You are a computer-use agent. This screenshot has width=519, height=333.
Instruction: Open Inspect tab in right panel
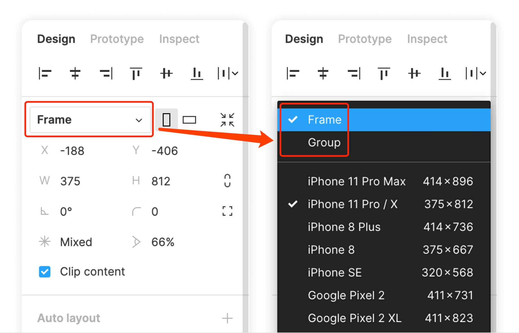pyautogui.click(x=427, y=39)
